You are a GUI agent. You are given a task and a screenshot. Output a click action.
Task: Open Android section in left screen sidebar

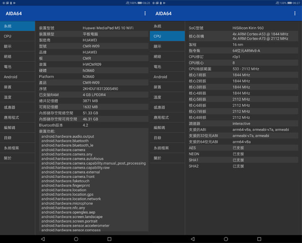coord(18,77)
